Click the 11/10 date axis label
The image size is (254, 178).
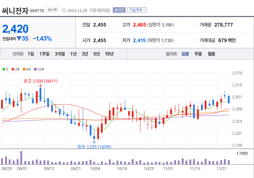[195, 169]
